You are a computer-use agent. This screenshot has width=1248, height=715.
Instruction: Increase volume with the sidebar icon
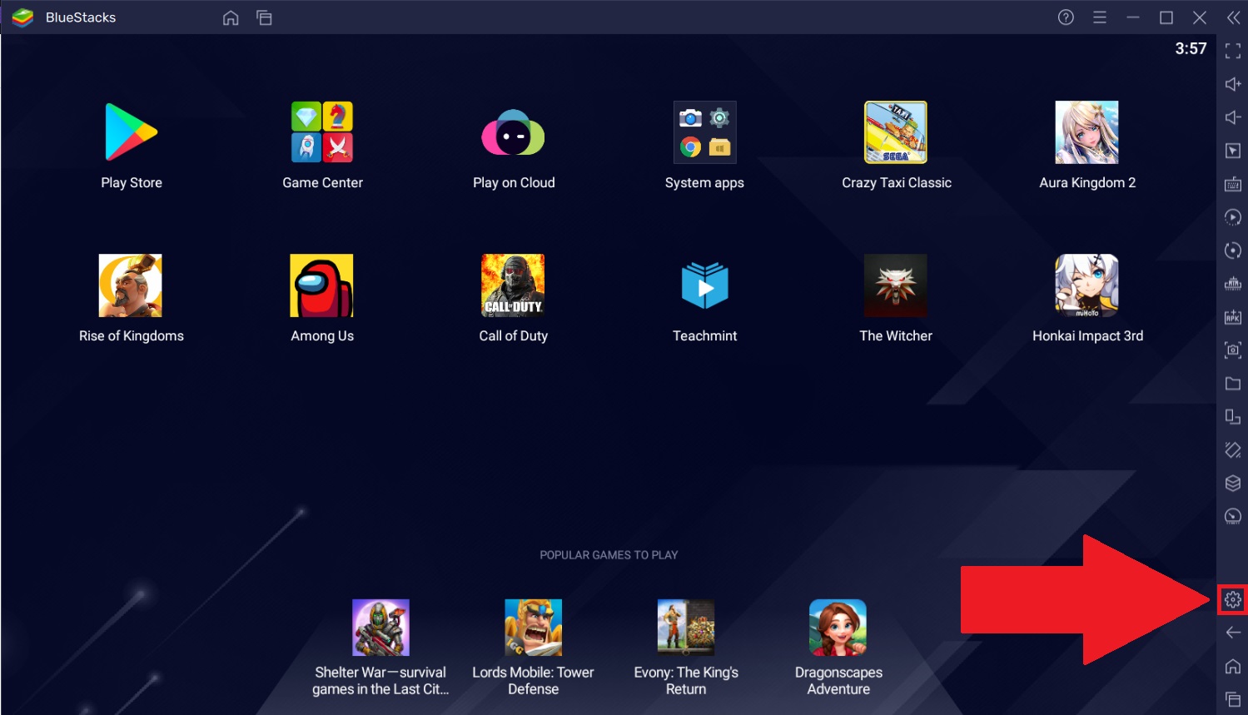point(1233,83)
